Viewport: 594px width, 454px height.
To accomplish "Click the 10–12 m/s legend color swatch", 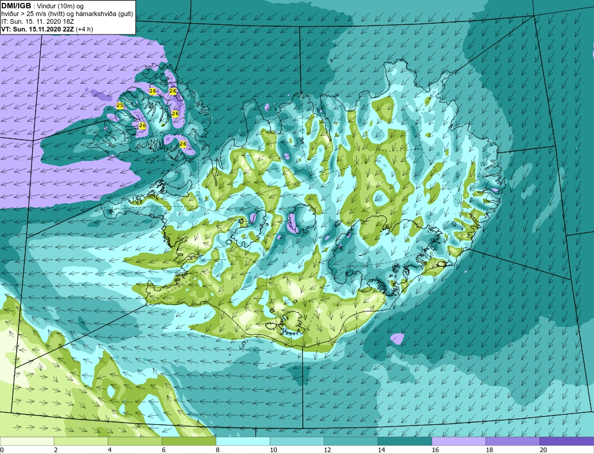I will (x=296, y=441).
